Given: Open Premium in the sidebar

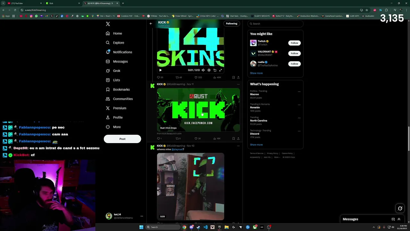Looking at the screenshot, I should (116, 108).
